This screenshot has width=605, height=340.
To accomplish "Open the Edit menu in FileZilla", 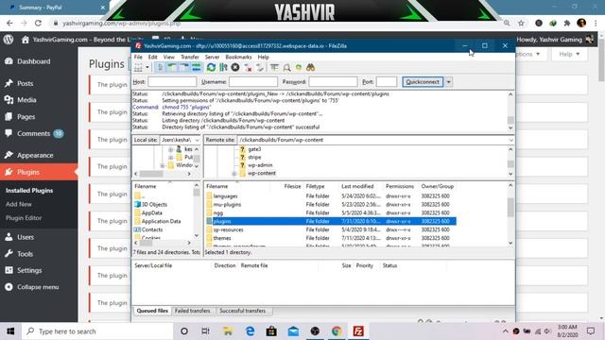I will (x=153, y=57).
